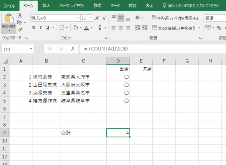Open the font name 游ゴシック dropdown

point(78,18)
